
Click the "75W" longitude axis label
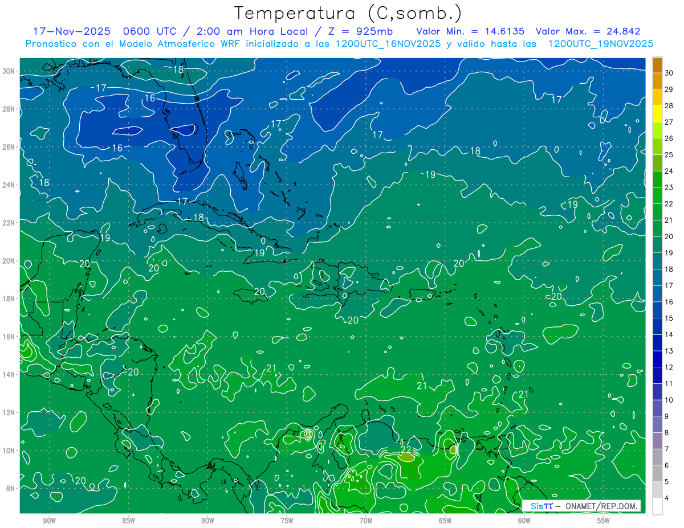pyautogui.click(x=287, y=521)
